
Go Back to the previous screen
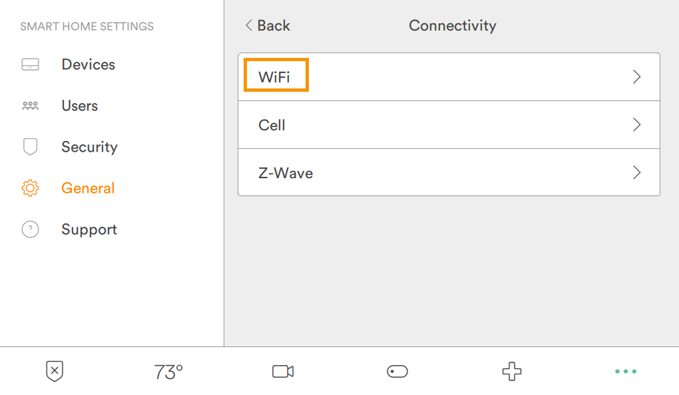pyautogui.click(x=266, y=25)
